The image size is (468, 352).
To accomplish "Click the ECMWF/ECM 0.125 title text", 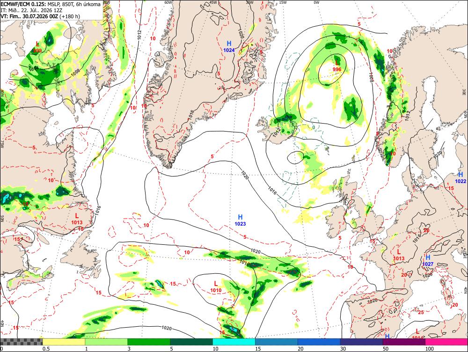I will point(23,4).
